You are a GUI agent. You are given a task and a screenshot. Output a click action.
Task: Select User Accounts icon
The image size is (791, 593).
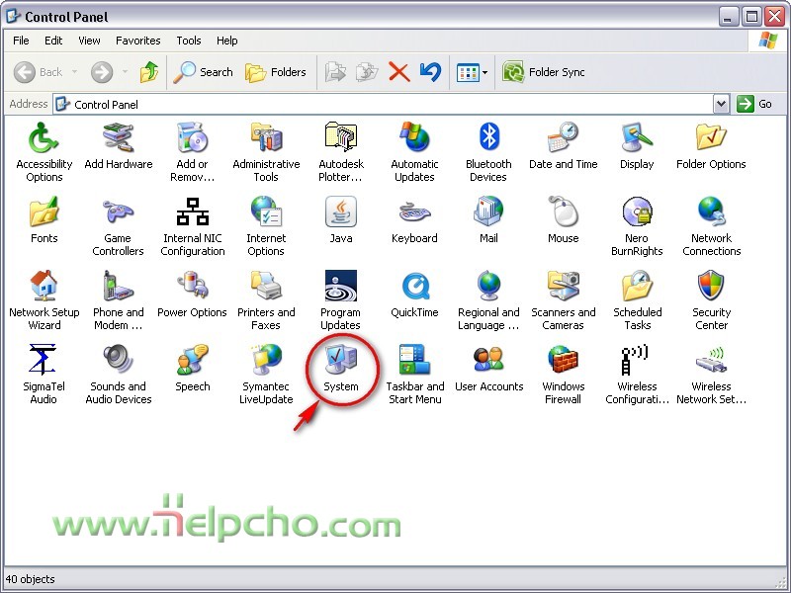[x=488, y=369]
